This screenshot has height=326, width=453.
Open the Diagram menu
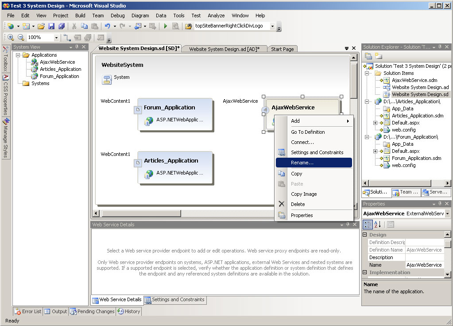click(x=140, y=16)
